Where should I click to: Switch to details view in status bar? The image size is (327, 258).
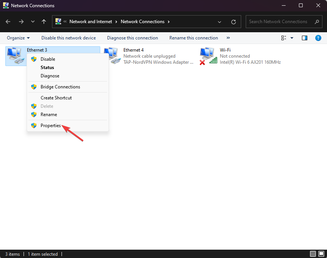pyautogui.click(x=313, y=254)
